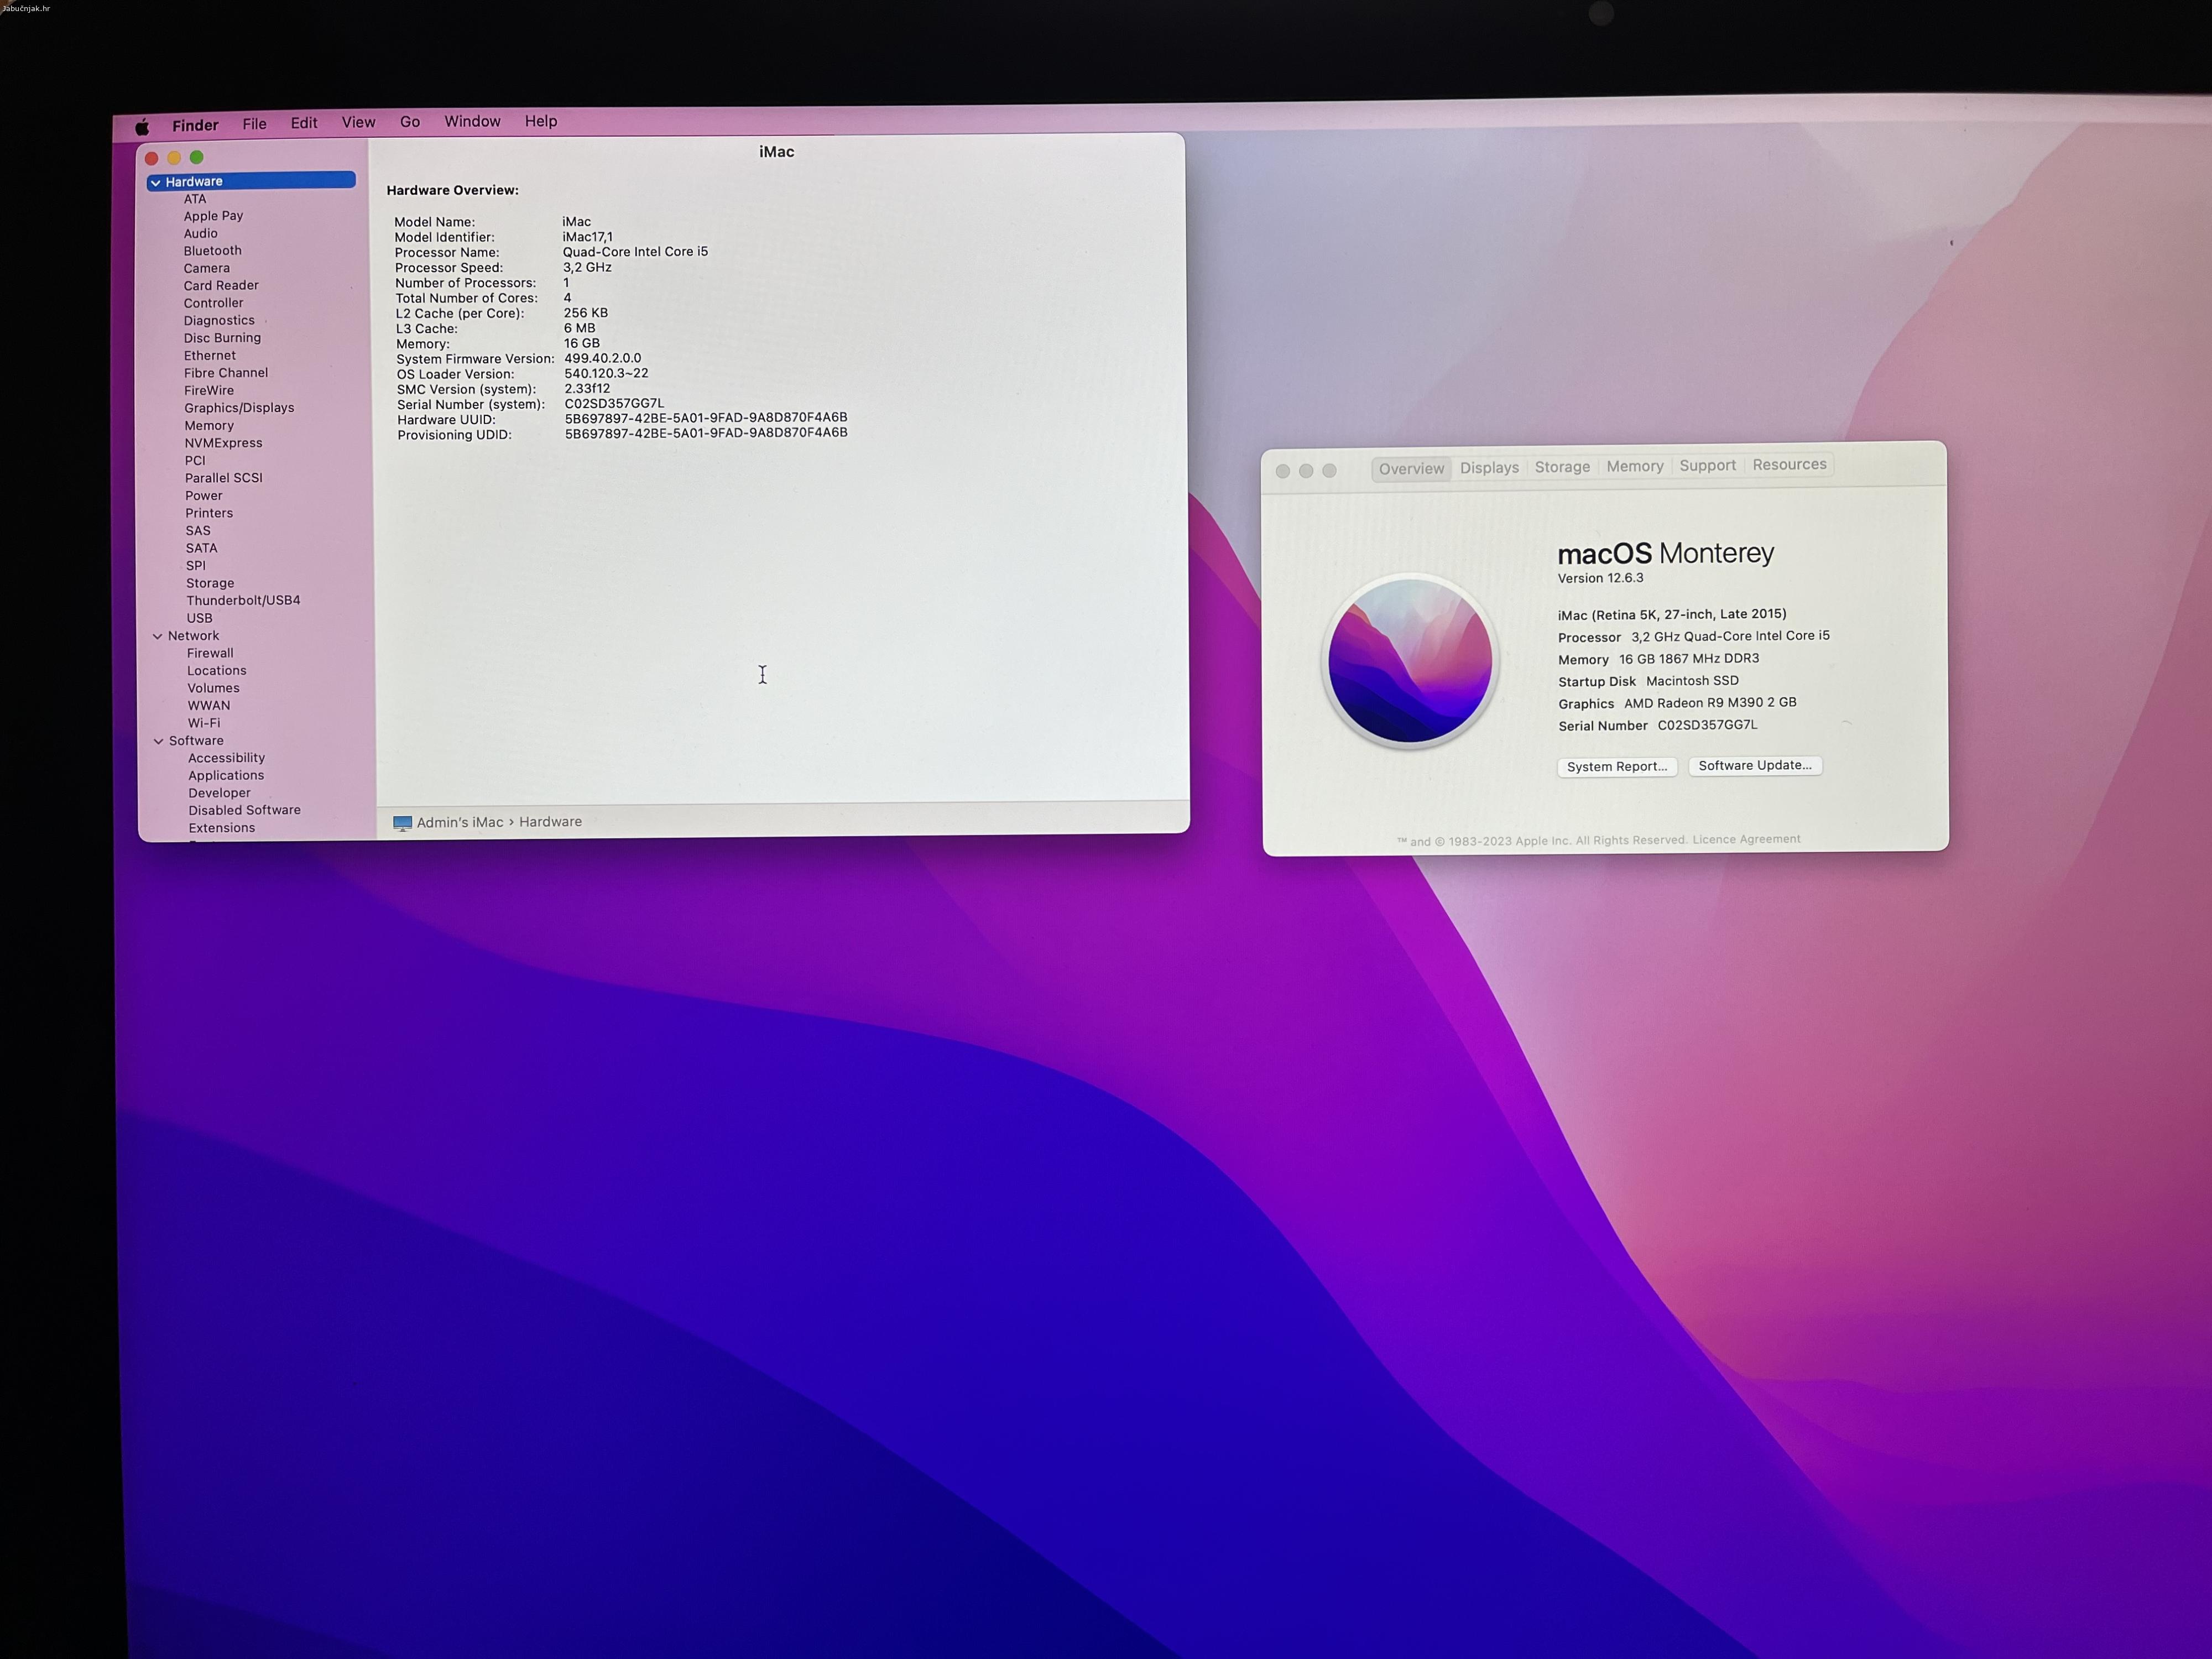Viewport: 2212px width, 1659px height.
Task: Open the Window menu
Action: click(x=472, y=121)
